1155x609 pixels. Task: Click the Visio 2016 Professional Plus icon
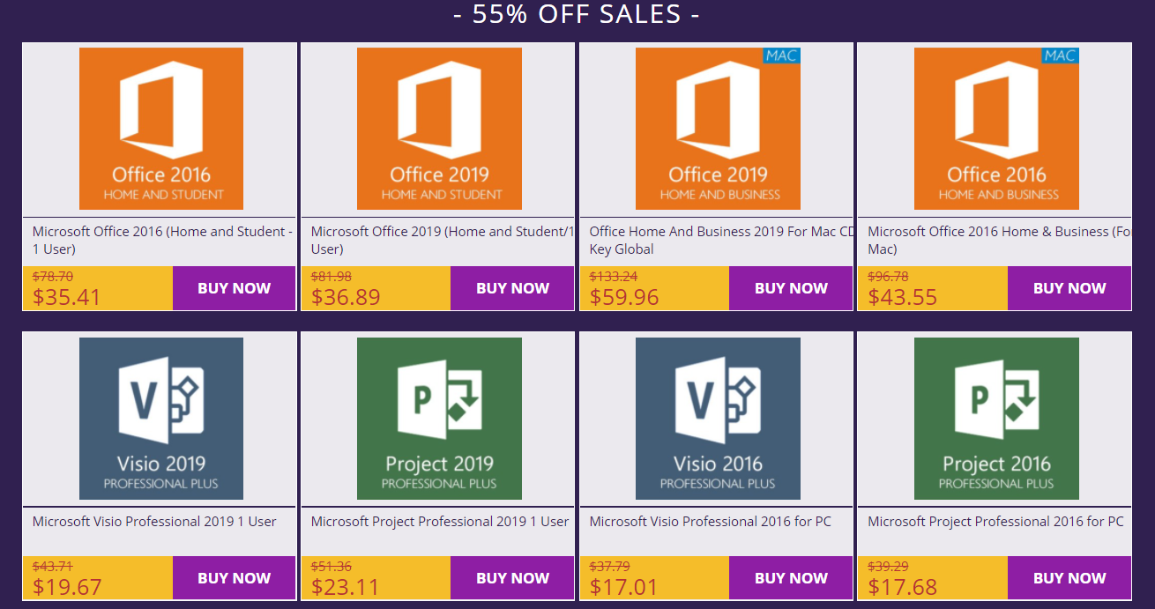tap(718, 419)
